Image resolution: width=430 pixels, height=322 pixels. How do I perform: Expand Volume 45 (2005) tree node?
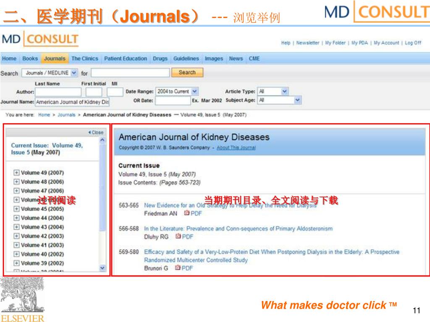coord(16,209)
